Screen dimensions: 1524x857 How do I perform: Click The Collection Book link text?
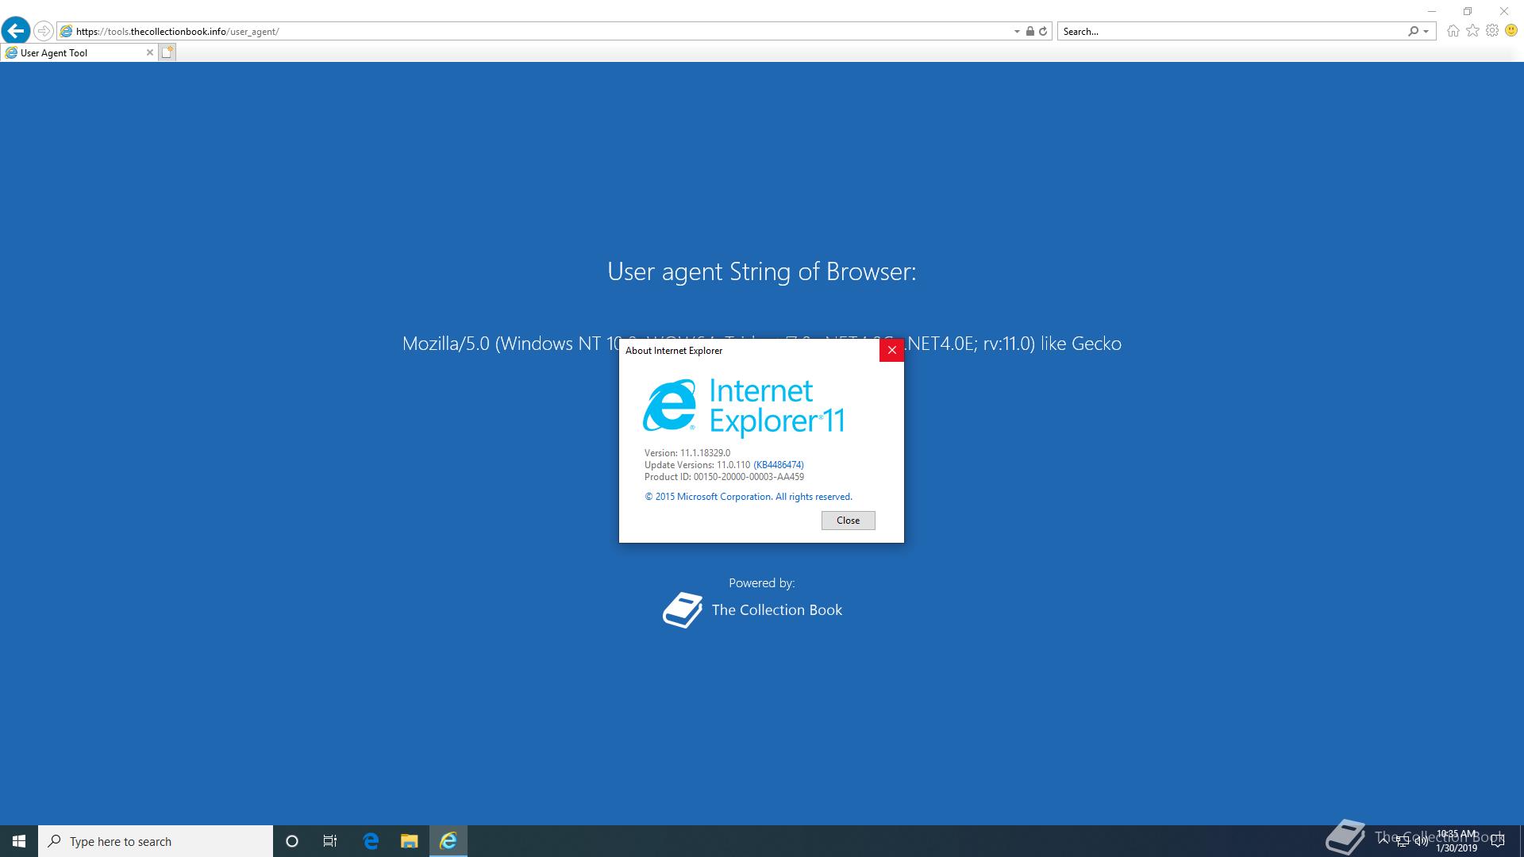click(776, 610)
